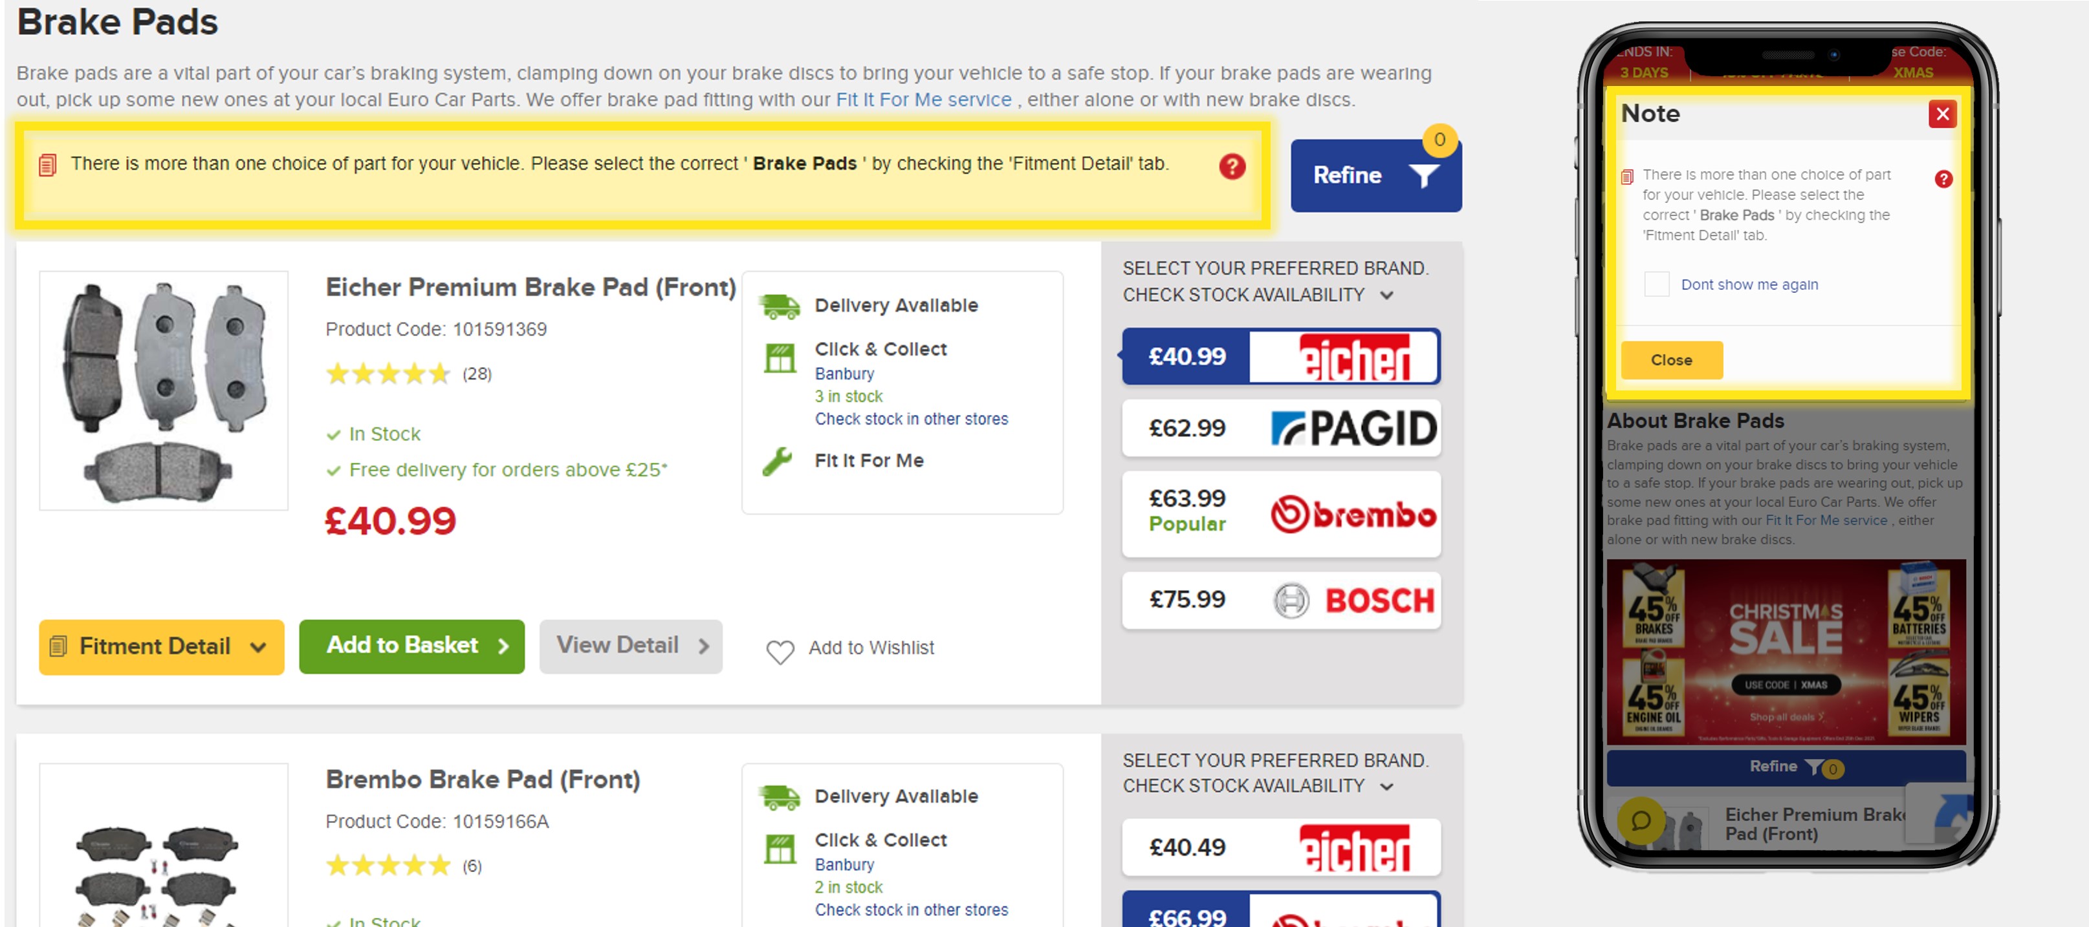This screenshot has height=927, width=2089.
Task: Open the Fit It For Me service link
Action: click(923, 100)
